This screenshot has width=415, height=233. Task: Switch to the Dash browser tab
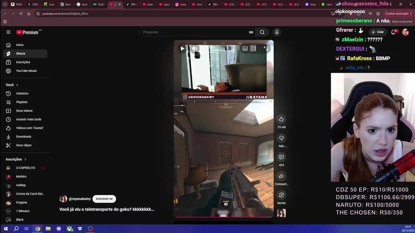click(82, 5)
